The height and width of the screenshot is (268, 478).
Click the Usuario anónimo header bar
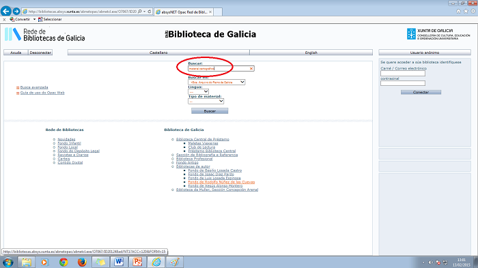pos(425,53)
